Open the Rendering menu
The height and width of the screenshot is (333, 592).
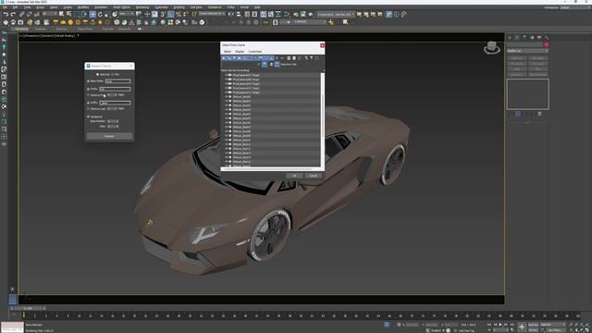point(142,7)
